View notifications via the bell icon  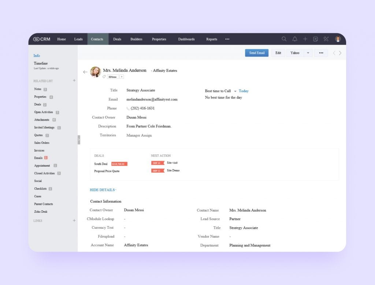[295, 39]
